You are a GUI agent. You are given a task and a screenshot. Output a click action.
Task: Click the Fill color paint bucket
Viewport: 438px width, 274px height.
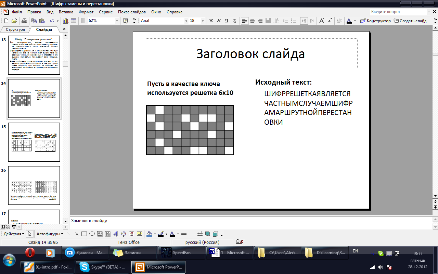pyautogui.click(x=149, y=234)
